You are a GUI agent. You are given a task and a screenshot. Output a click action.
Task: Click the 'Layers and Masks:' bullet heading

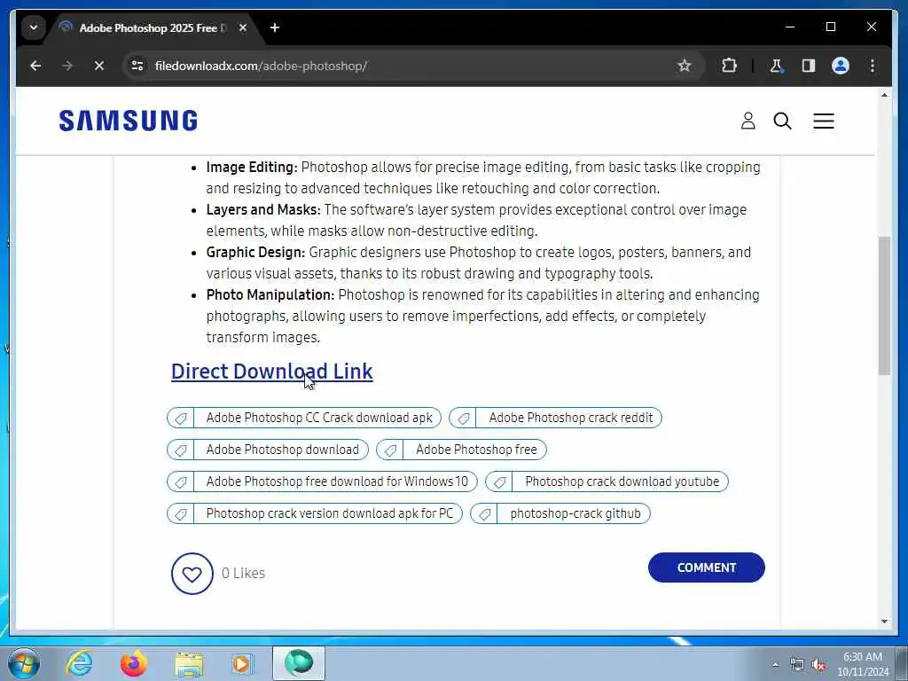tap(263, 209)
